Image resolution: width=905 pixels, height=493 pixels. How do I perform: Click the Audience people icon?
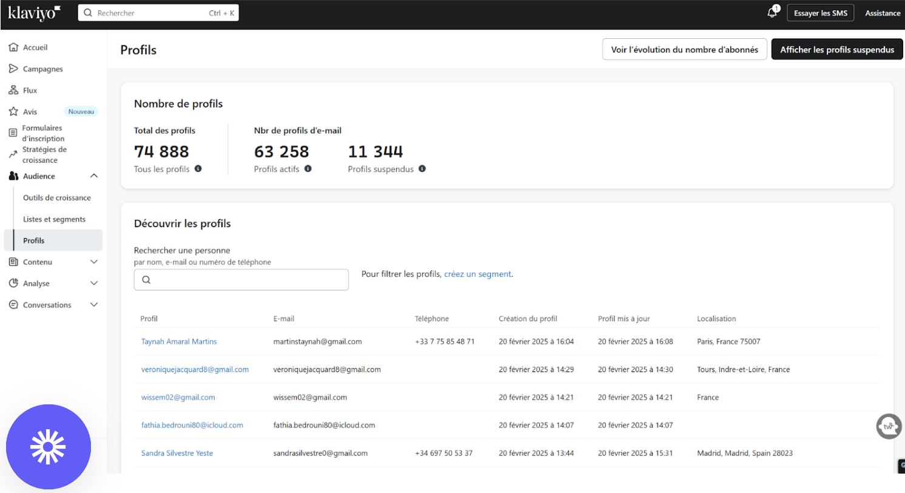[x=13, y=176]
